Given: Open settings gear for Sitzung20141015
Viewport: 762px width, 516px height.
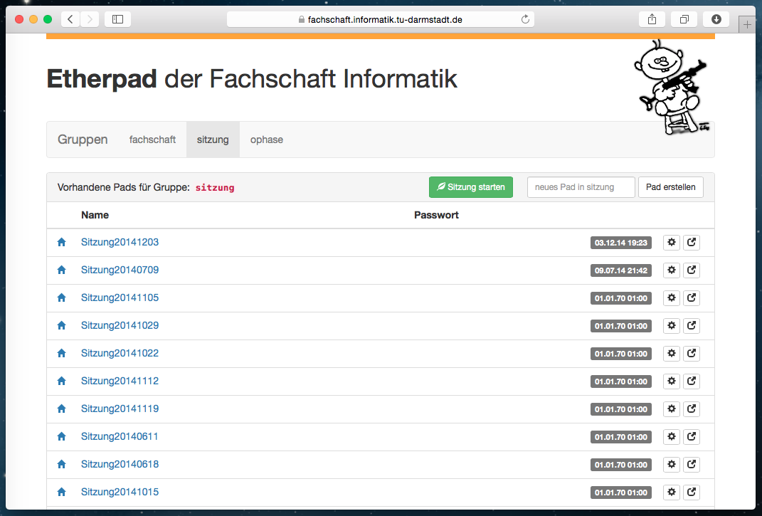Looking at the screenshot, I should 672,492.
